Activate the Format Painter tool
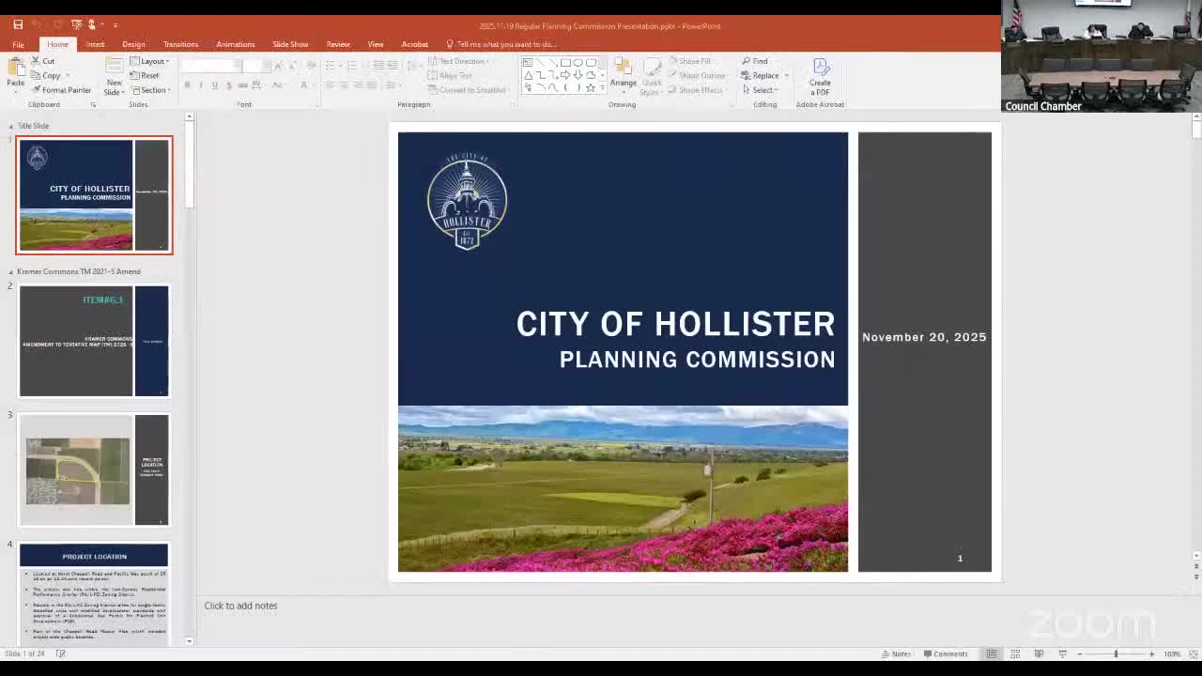 pos(61,90)
